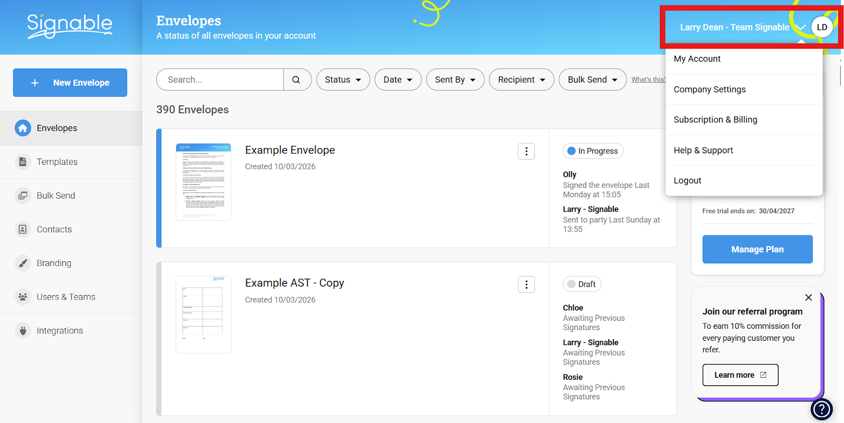Click the Envelopes home icon in sidebar
Screen dimensions: 844x423
pos(23,128)
